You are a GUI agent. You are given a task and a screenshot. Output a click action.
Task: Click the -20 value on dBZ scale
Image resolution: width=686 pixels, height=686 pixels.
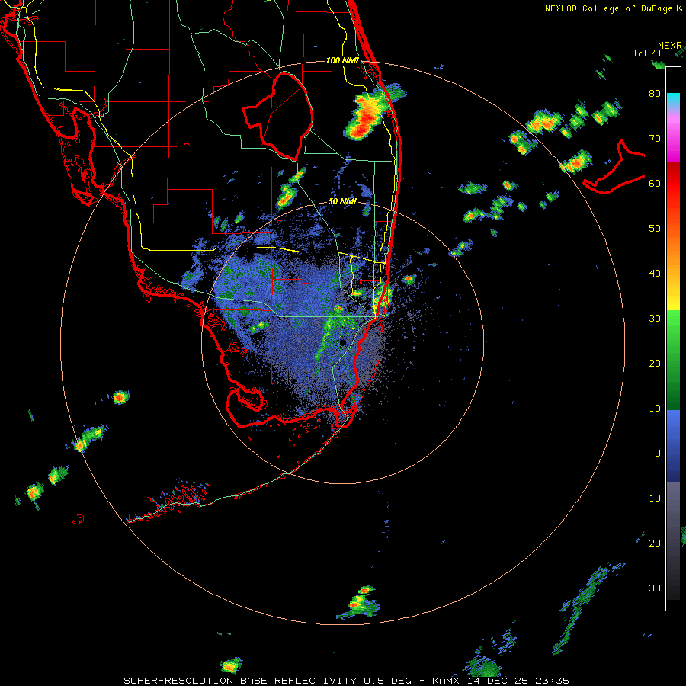tap(652, 543)
